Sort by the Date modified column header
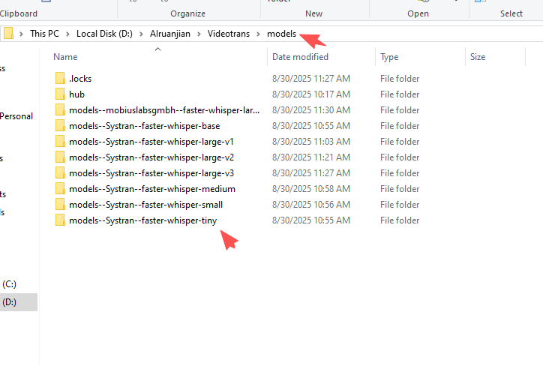Screen dimensions: 543x366 tap(300, 57)
